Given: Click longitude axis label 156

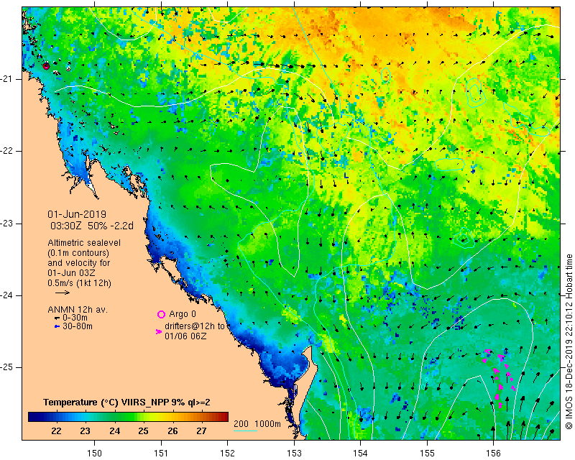Looking at the screenshot, I should tap(493, 454).
